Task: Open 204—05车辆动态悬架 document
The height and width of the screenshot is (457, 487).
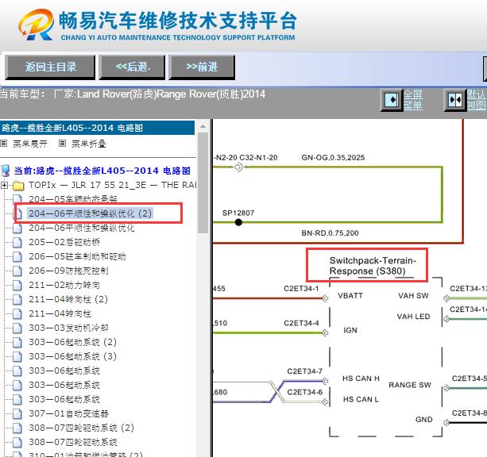Action: (x=73, y=199)
